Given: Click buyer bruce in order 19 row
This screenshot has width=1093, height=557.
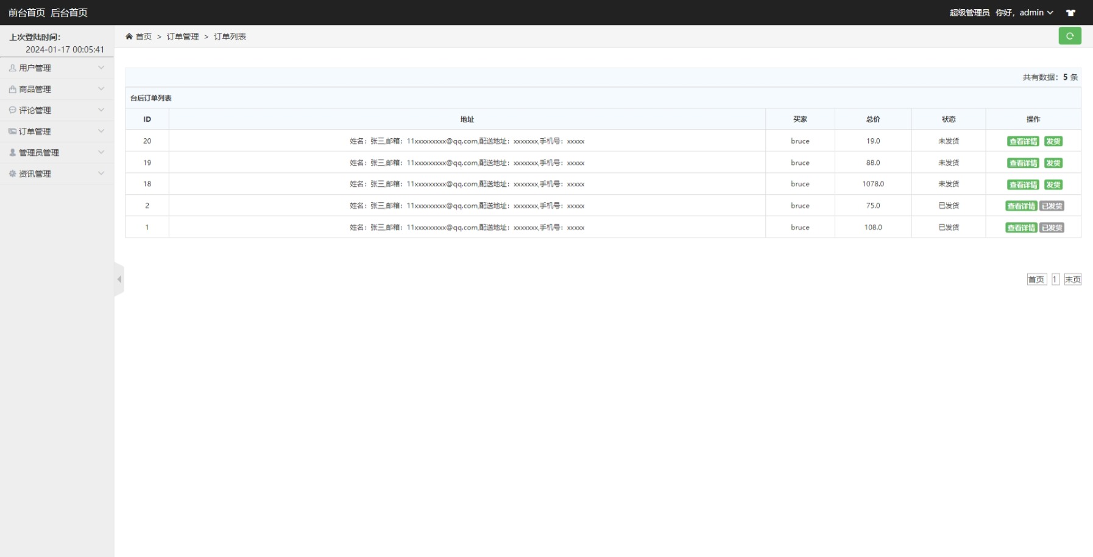Looking at the screenshot, I should pyautogui.click(x=800, y=163).
